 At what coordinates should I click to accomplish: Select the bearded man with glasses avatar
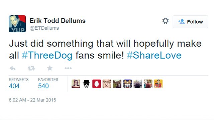(x=107, y=84)
